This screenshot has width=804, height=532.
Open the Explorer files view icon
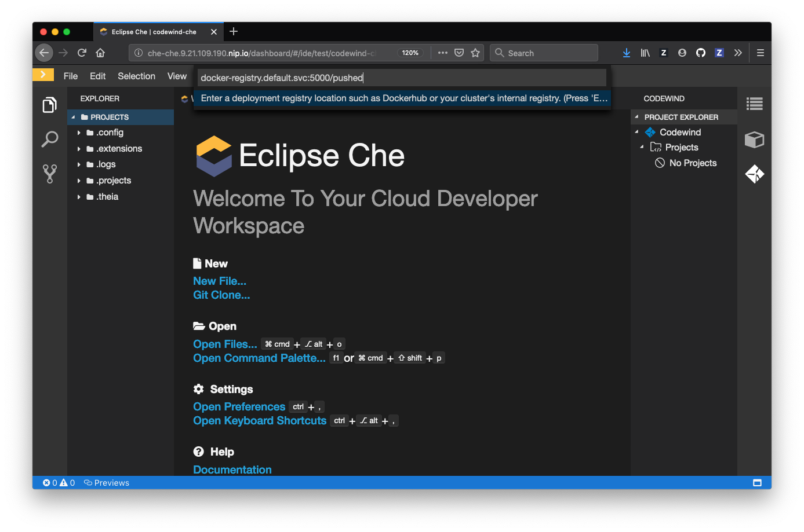click(50, 105)
